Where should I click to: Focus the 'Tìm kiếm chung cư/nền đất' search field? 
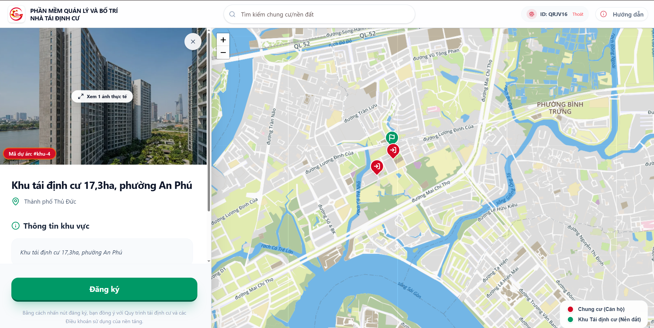tap(319, 14)
